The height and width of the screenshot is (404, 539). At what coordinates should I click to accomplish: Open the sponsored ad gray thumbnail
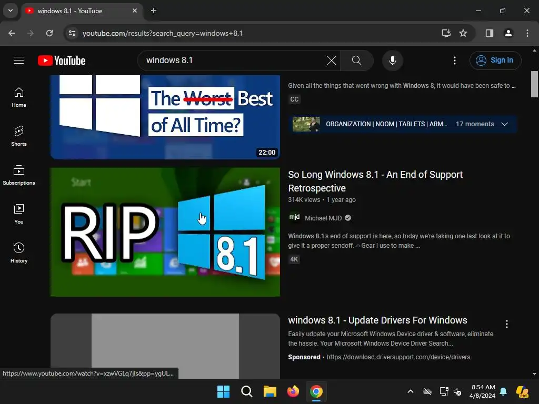[x=165, y=346]
